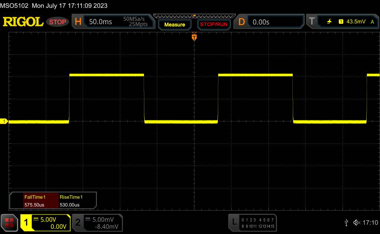Open the 0.00s horizontal delay setting
Image resolution: width=380 pixels, height=234 pixels.
pos(261,22)
